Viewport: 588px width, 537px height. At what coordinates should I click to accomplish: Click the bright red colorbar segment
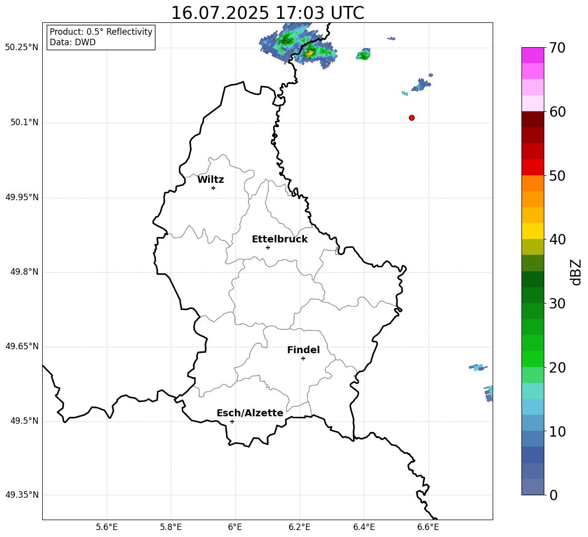[x=533, y=167]
